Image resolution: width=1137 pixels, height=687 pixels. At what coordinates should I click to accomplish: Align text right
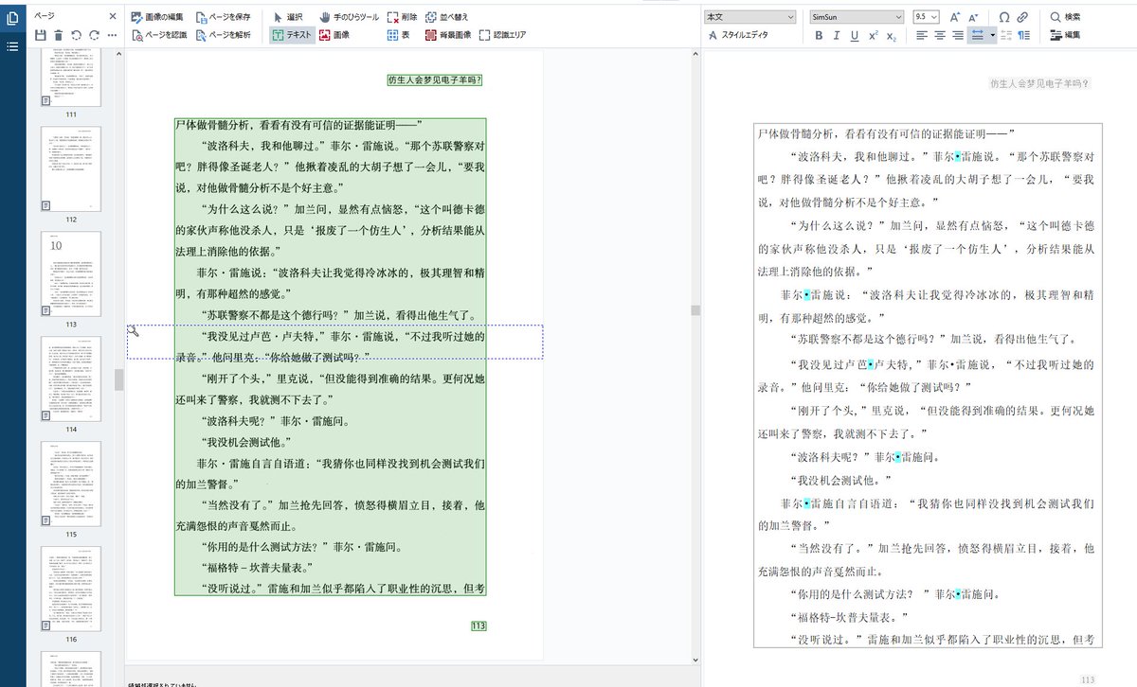pyautogui.click(x=959, y=36)
